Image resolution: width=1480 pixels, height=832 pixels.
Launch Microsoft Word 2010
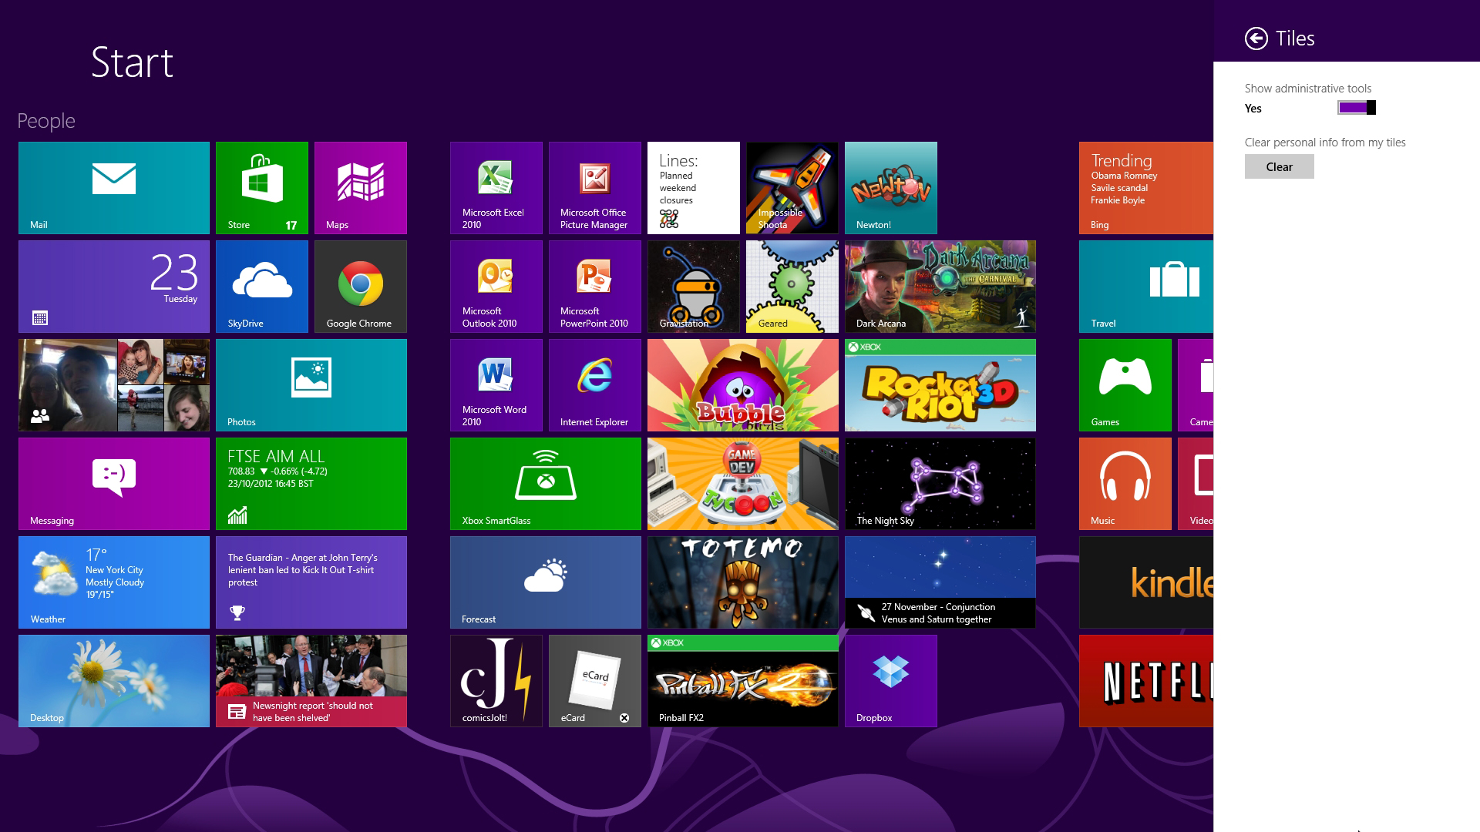496,385
